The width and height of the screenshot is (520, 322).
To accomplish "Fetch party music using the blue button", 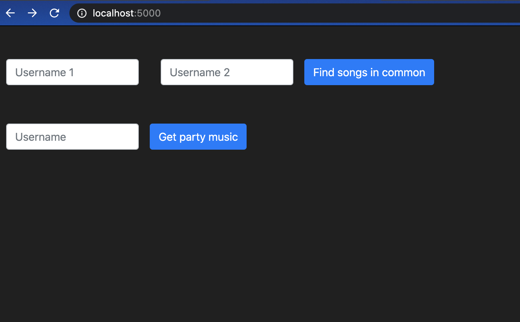I will [x=198, y=137].
